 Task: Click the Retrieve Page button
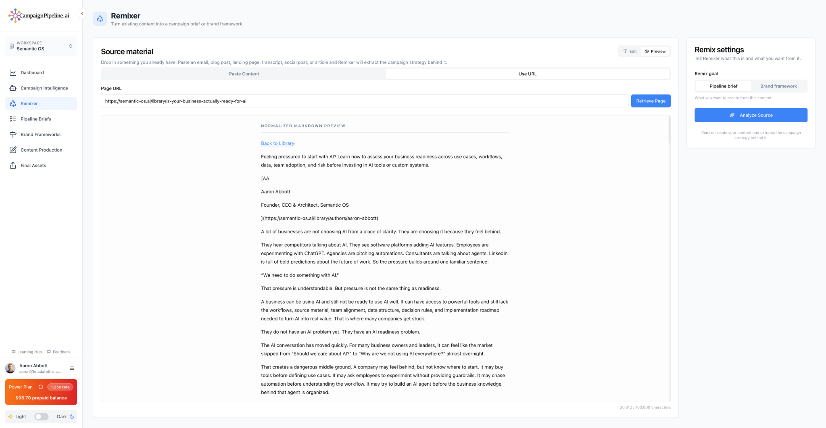(x=651, y=101)
